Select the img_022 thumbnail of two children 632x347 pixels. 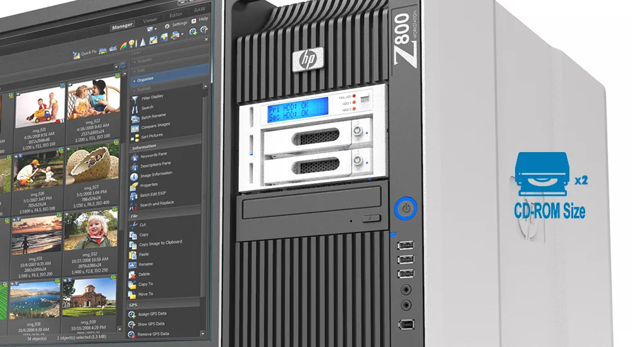(x=94, y=98)
